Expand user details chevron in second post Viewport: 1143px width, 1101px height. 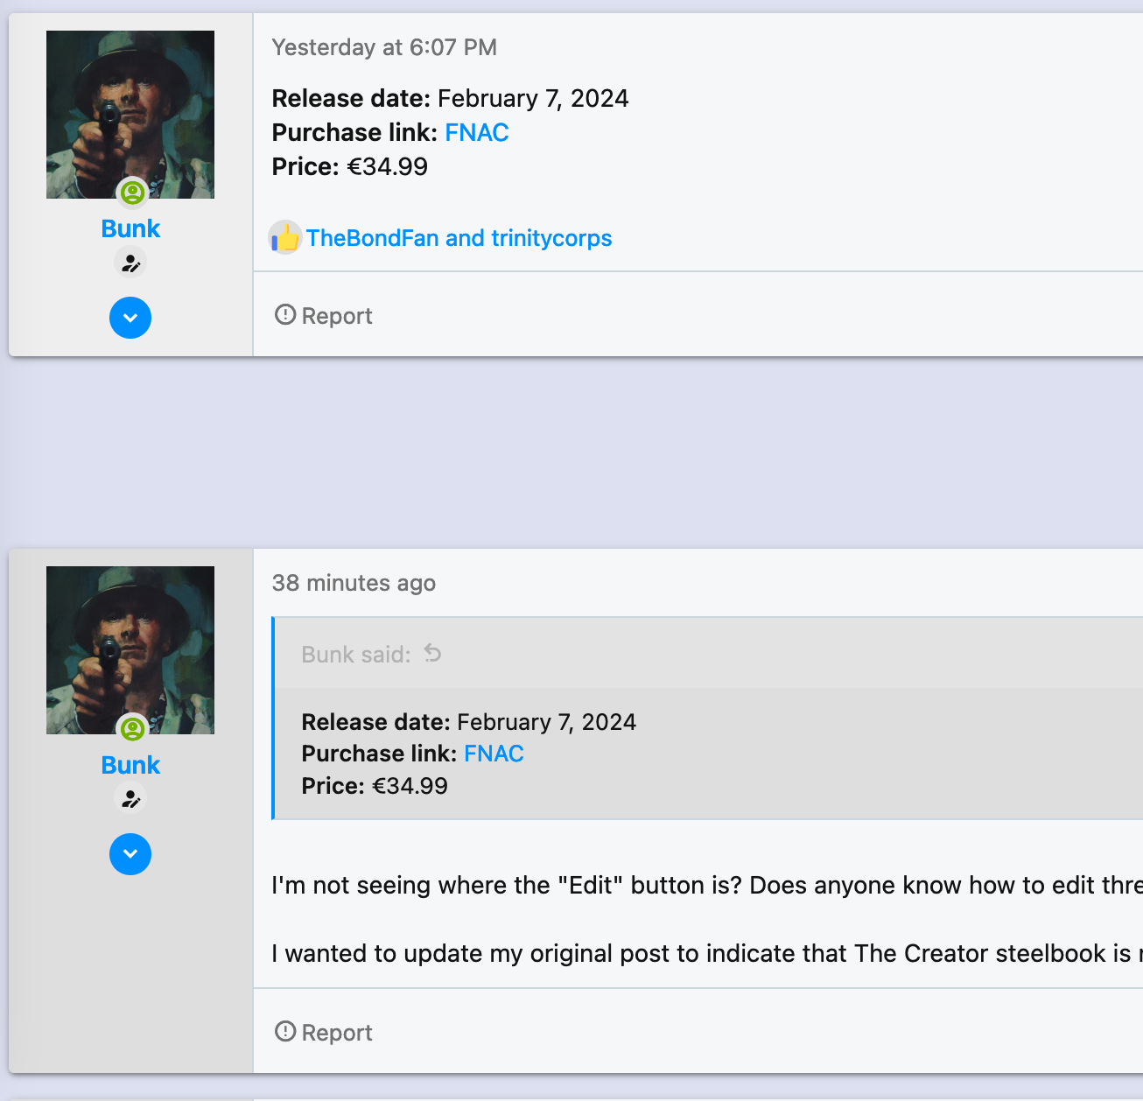pyautogui.click(x=130, y=854)
